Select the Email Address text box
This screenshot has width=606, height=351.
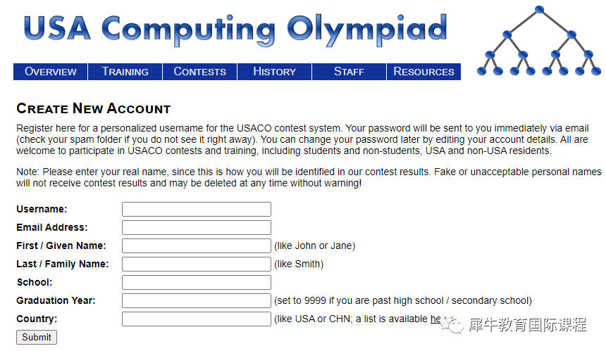[197, 228]
